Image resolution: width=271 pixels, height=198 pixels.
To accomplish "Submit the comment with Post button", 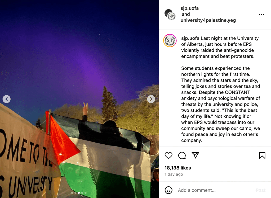I will click(x=260, y=190).
